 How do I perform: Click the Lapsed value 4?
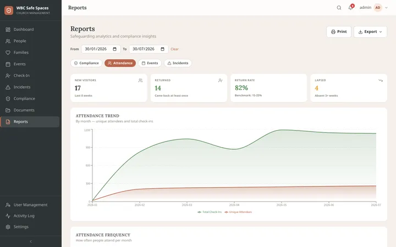coord(316,88)
